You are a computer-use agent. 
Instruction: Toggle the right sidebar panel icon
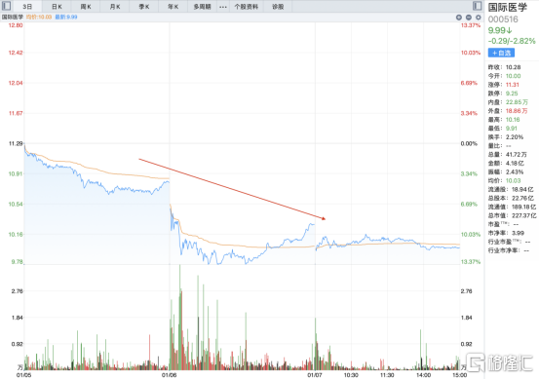(x=478, y=6)
